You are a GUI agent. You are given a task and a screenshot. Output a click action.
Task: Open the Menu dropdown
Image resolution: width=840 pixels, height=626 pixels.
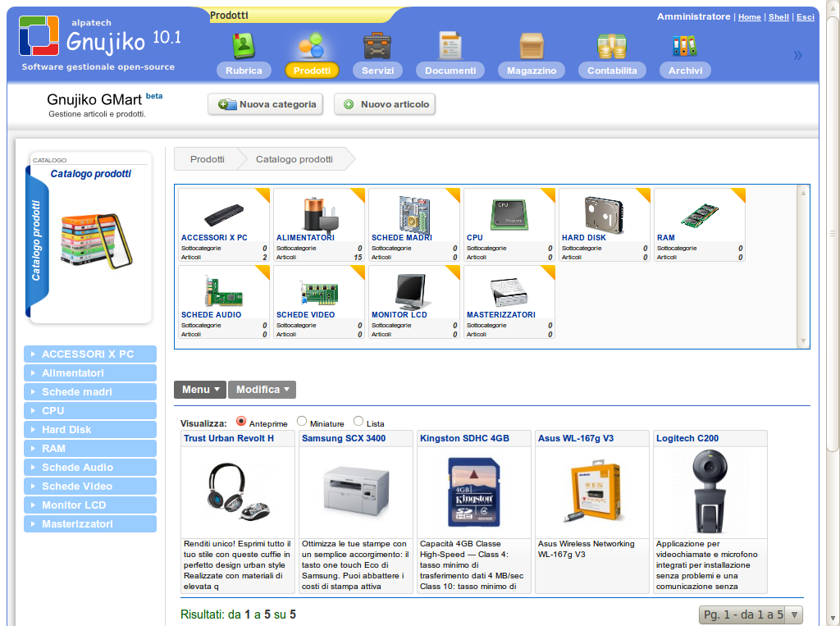(199, 390)
